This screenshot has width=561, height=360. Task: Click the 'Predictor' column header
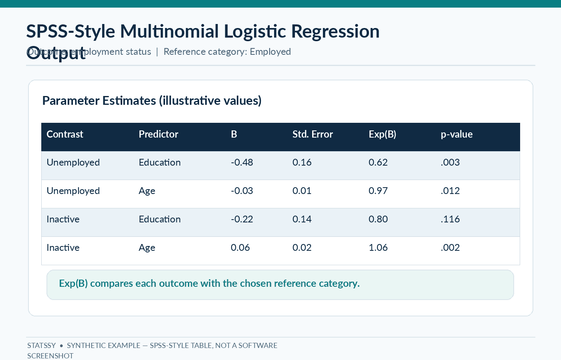158,134
